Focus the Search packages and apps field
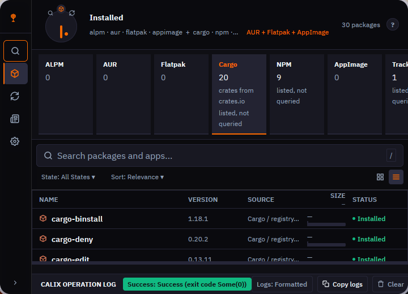Screen dimensions: 408x294 pos(220,155)
